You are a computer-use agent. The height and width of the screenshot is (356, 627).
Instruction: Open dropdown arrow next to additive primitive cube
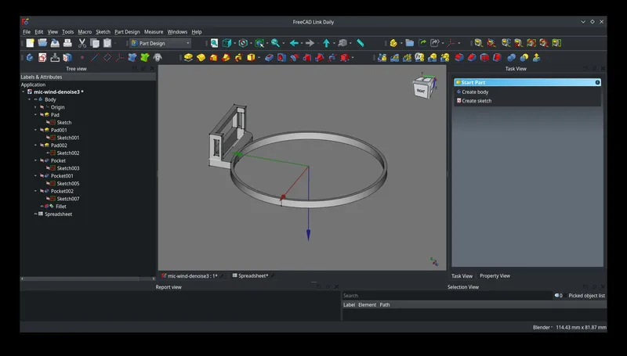coord(259,58)
